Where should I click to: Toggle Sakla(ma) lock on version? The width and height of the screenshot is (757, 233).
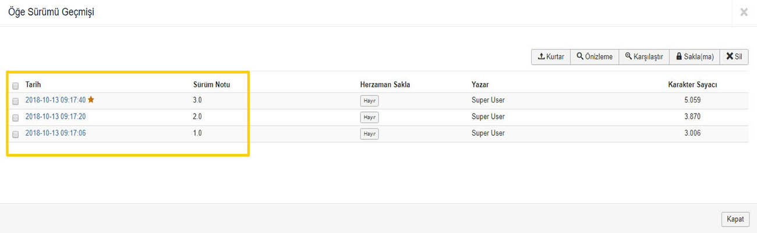click(695, 57)
